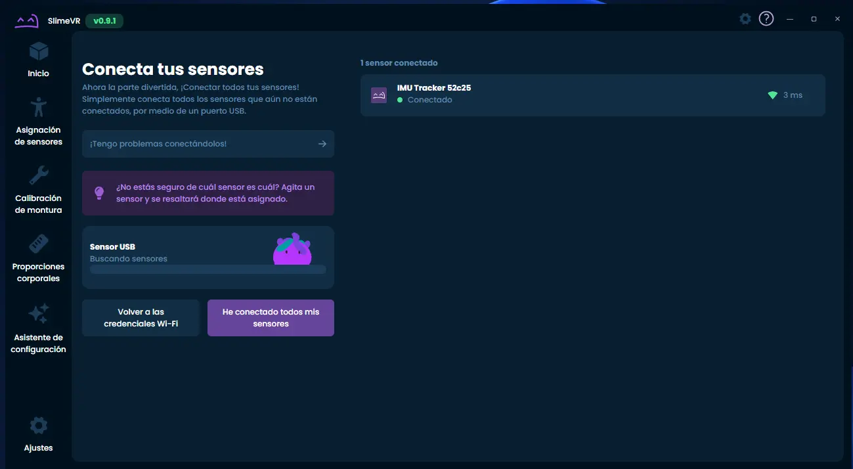Open Ajustes gear in sidebar

pos(39,426)
